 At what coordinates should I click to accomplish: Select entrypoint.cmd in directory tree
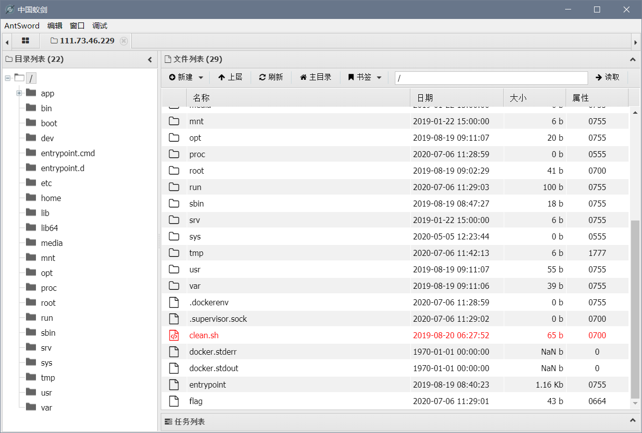pos(67,153)
